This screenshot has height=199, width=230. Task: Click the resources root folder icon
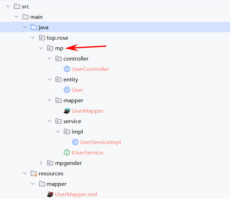click(x=34, y=174)
